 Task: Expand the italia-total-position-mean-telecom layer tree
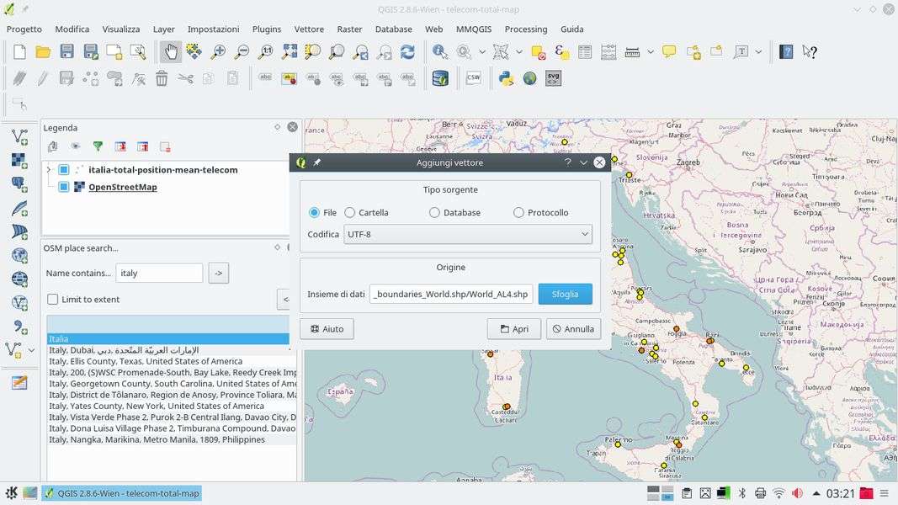(x=48, y=170)
